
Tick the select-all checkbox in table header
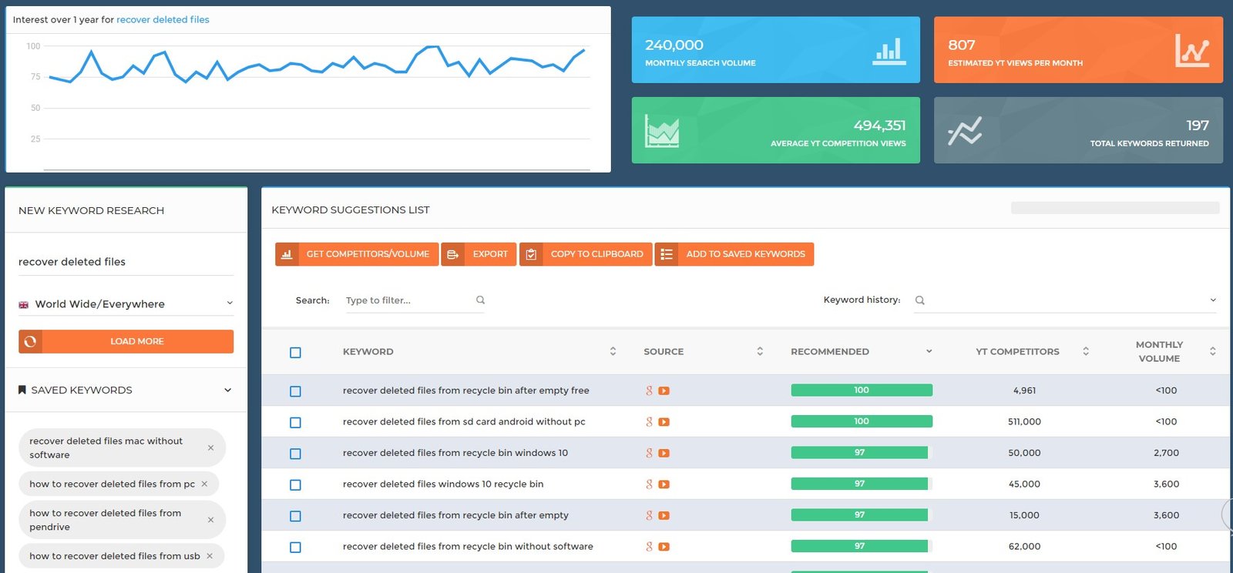click(x=295, y=353)
